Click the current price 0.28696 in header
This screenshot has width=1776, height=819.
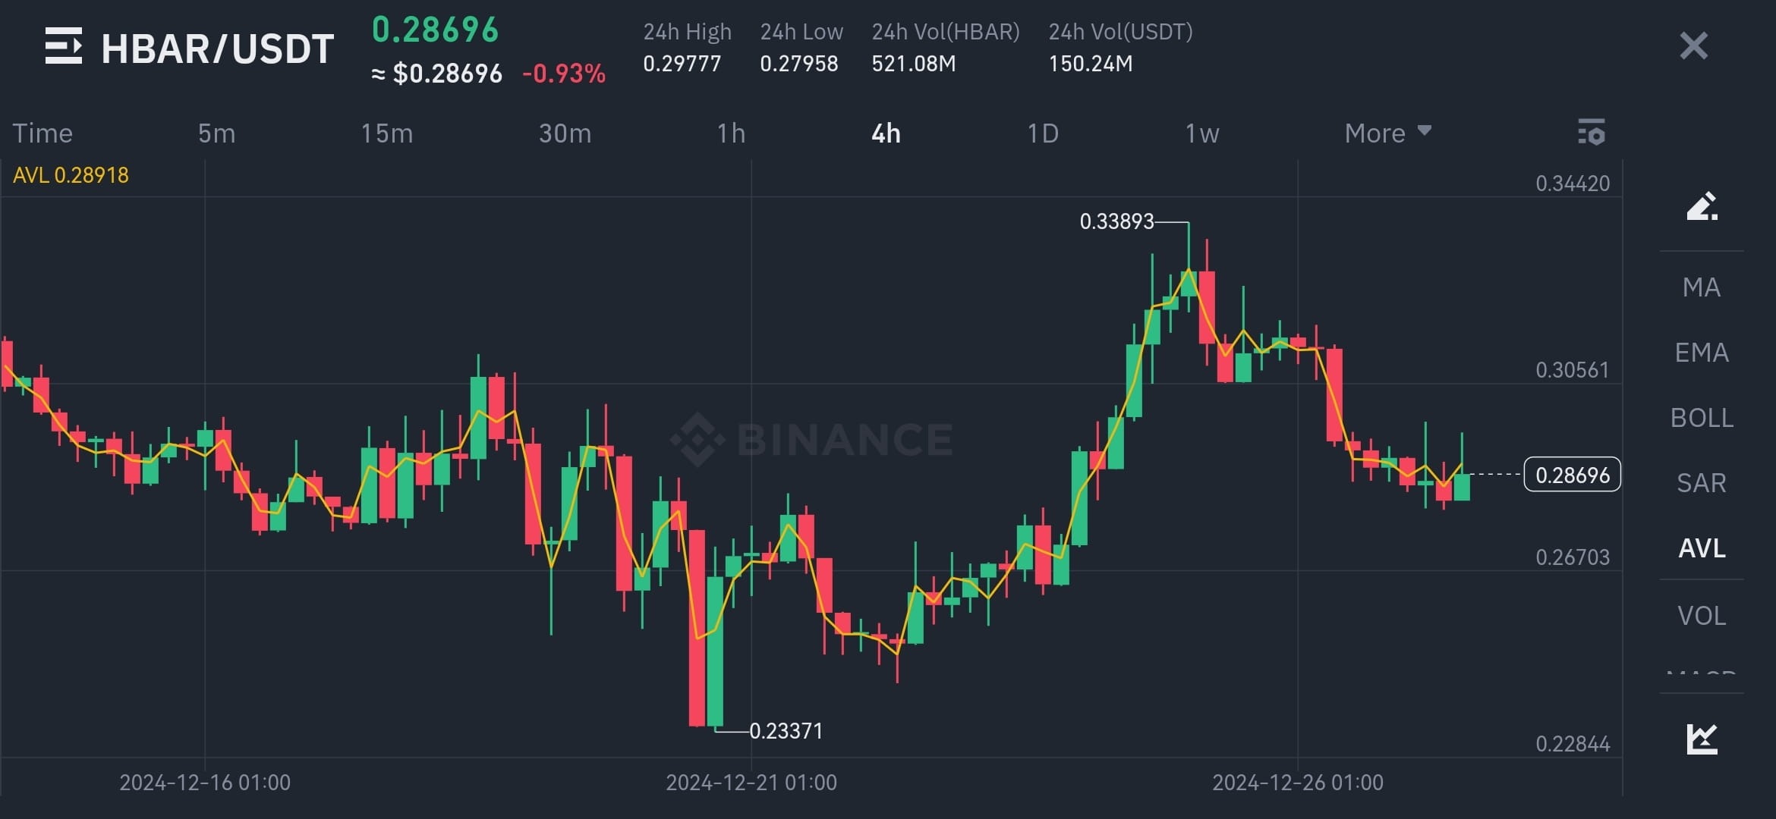(x=436, y=30)
